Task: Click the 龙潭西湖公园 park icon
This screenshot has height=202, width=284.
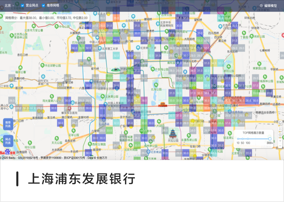Action: tap(189, 135)
